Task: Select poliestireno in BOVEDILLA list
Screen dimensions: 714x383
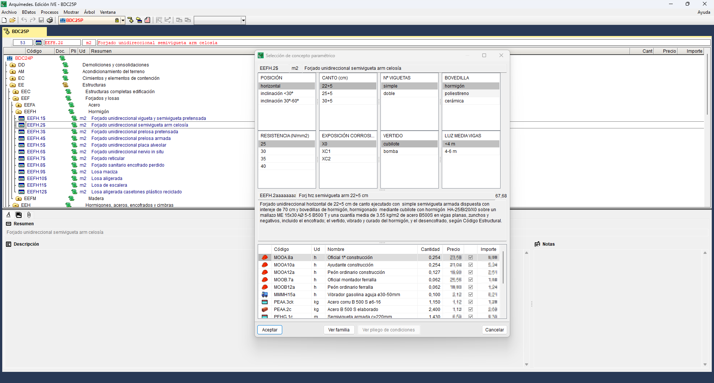Action: 457,94
